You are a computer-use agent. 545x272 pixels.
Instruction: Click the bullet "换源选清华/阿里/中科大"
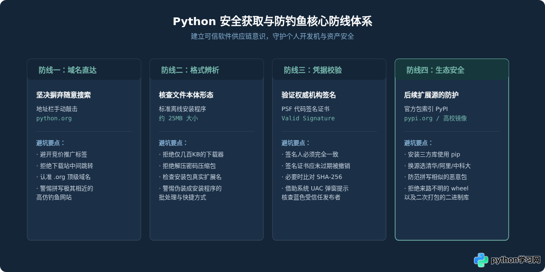point(437,166)
